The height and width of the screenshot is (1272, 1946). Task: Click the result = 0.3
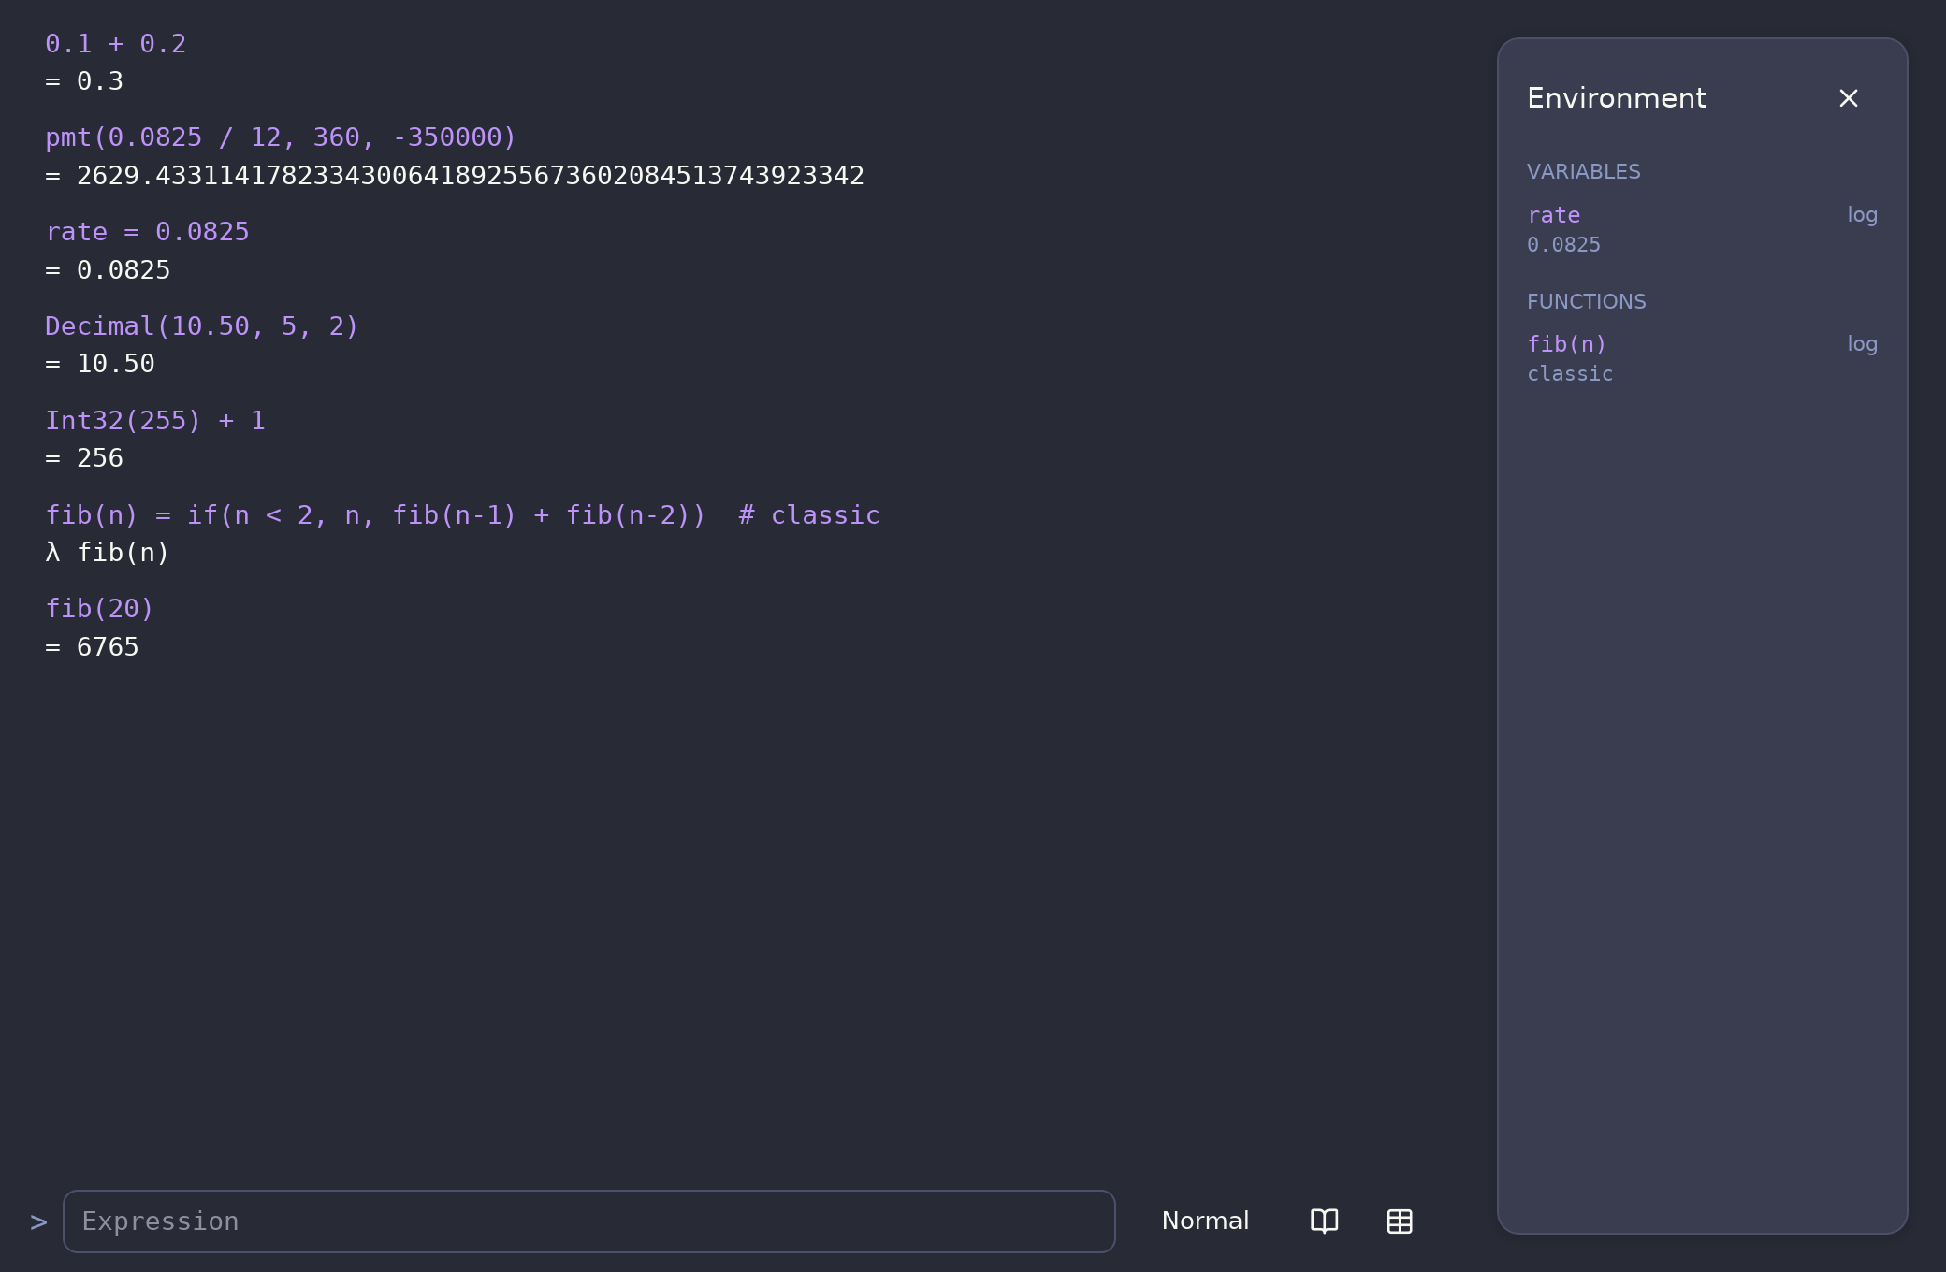point(84,81)
